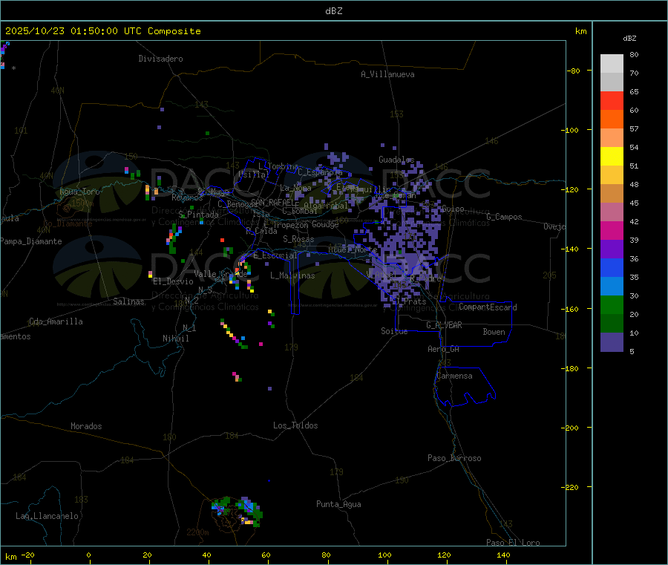Click the radar echo cluster near 2200m contour
This screenshot has height=565, width=668.
[238, 511]
